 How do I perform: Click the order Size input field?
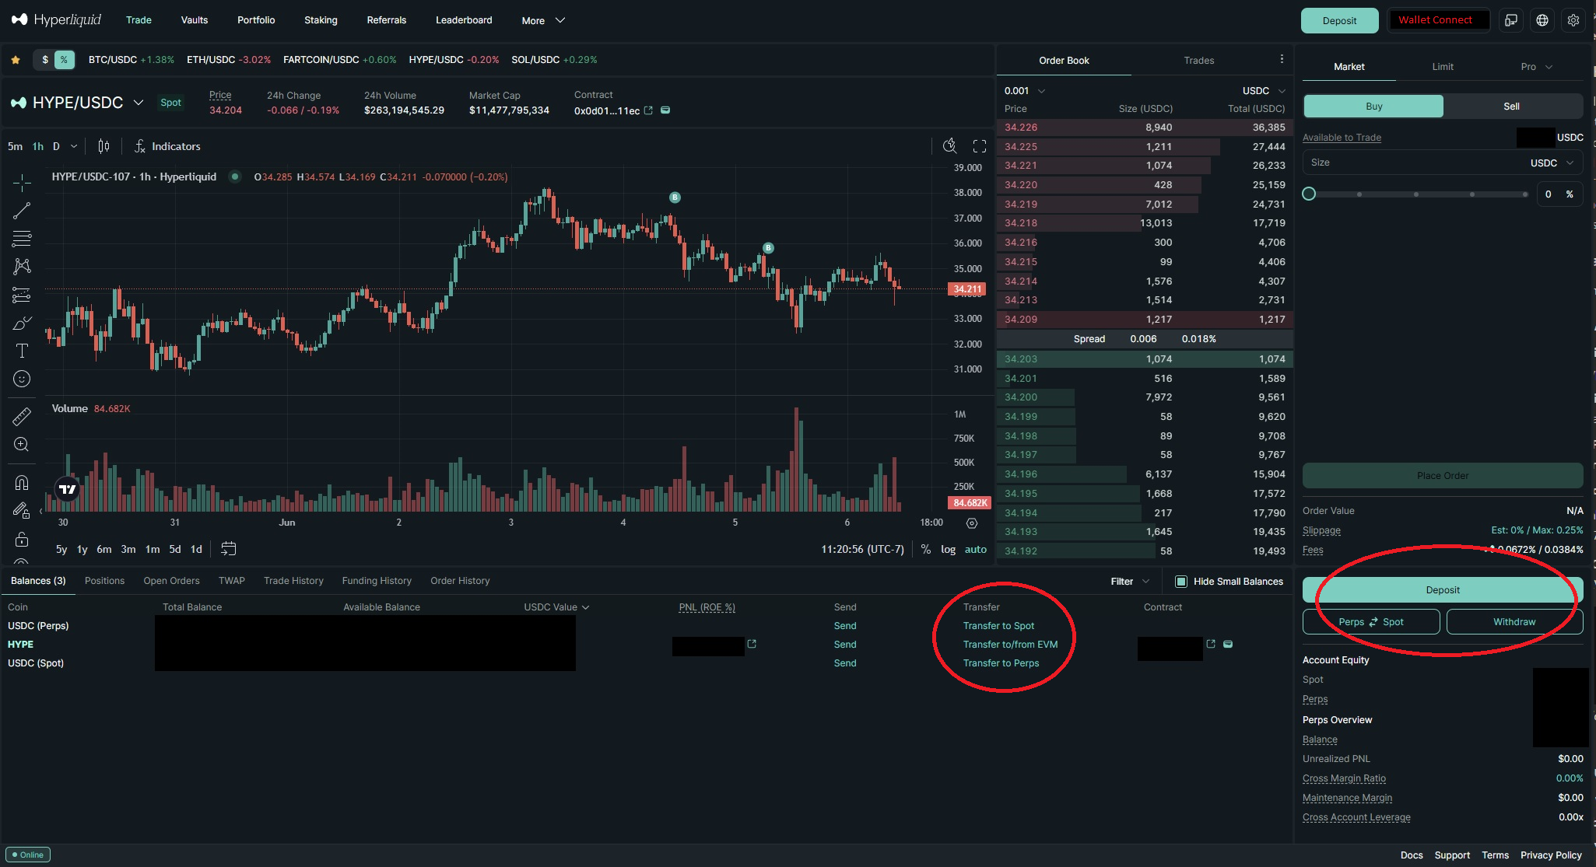click(1443, 163)
